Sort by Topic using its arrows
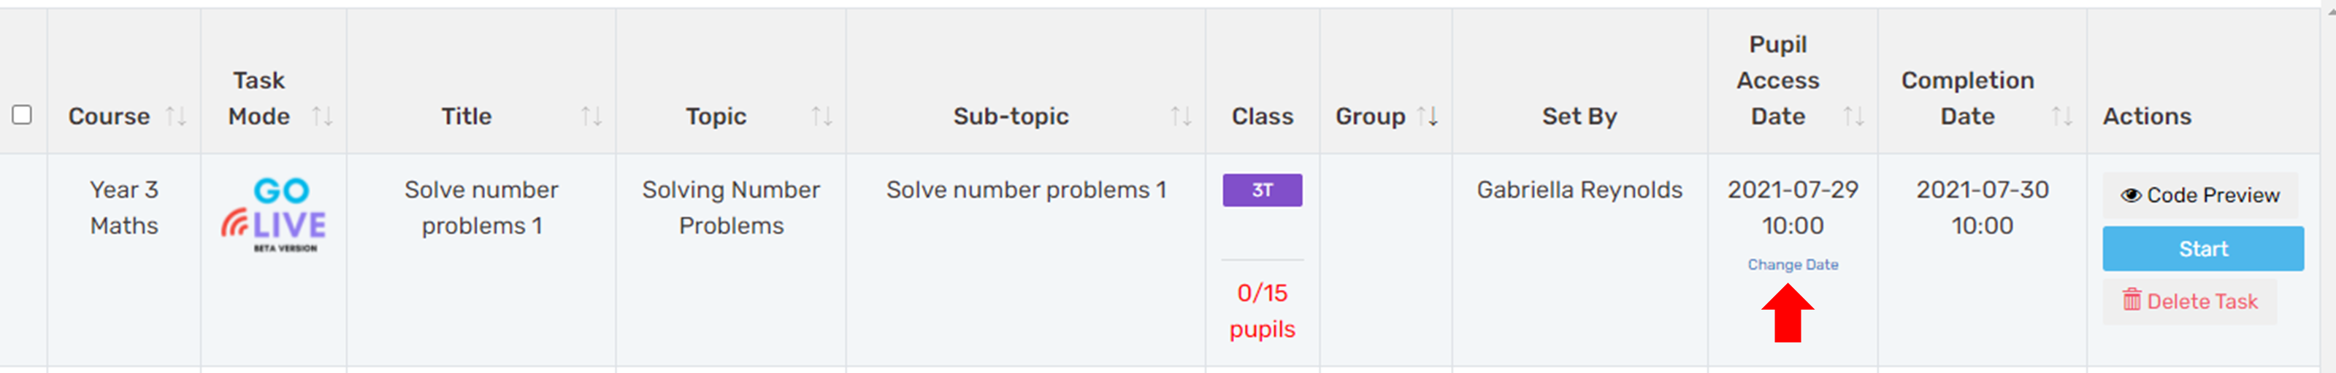The width and height of the screenshot is (2336, 373). (822, 116)
